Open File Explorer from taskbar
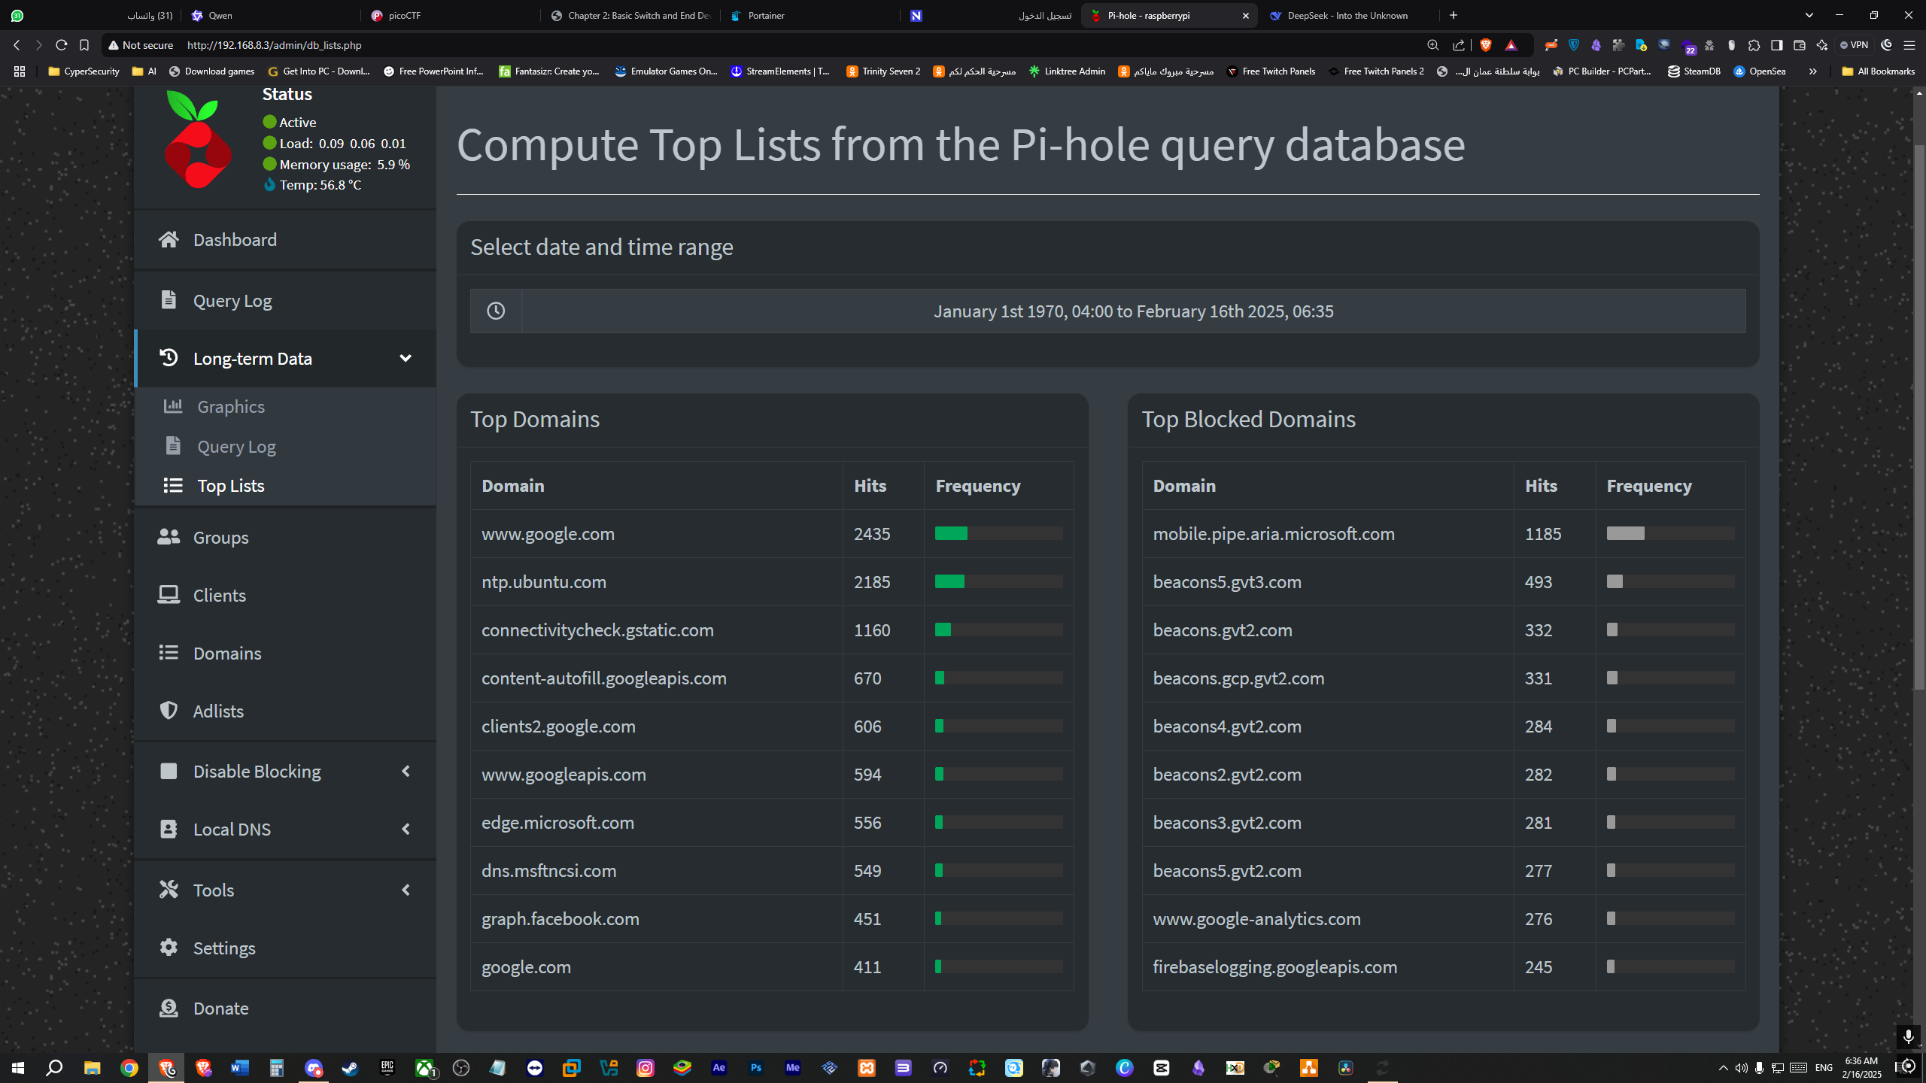 92,1067
